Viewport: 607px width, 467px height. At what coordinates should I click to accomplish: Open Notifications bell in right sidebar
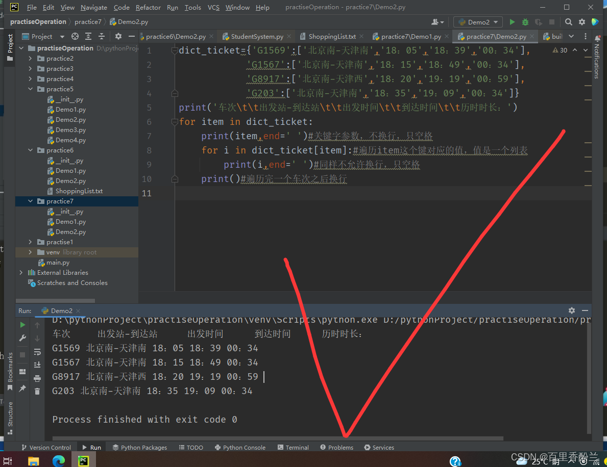[x=597, y=38]
